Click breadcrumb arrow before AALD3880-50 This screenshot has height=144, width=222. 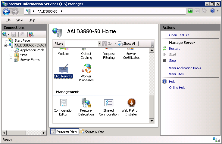(33, 11)
